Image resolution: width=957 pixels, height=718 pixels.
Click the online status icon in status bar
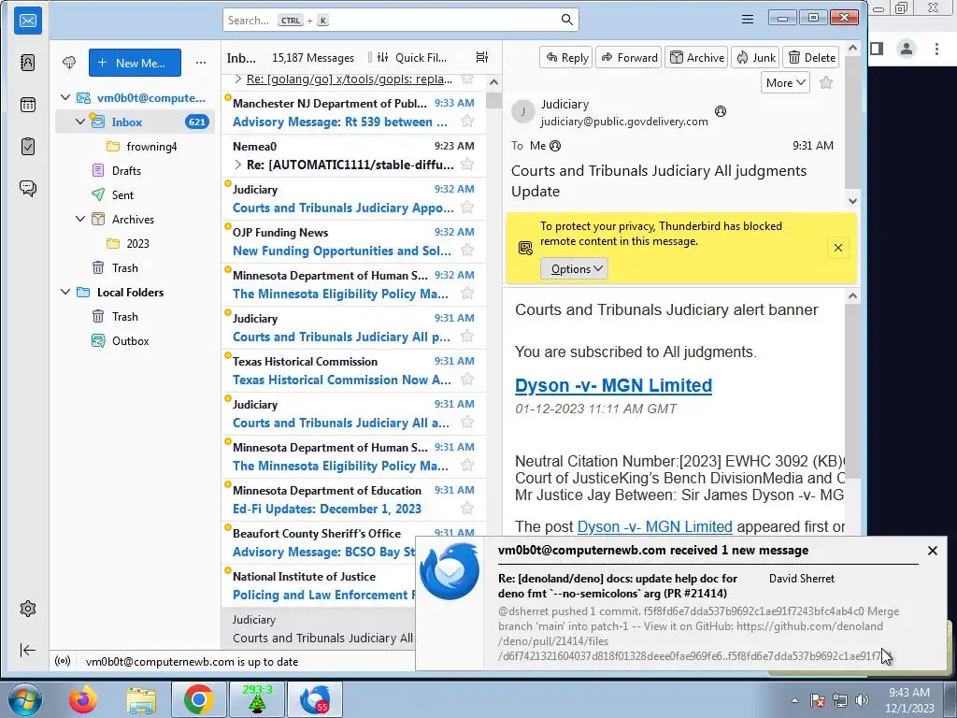[x=63, y=661]
